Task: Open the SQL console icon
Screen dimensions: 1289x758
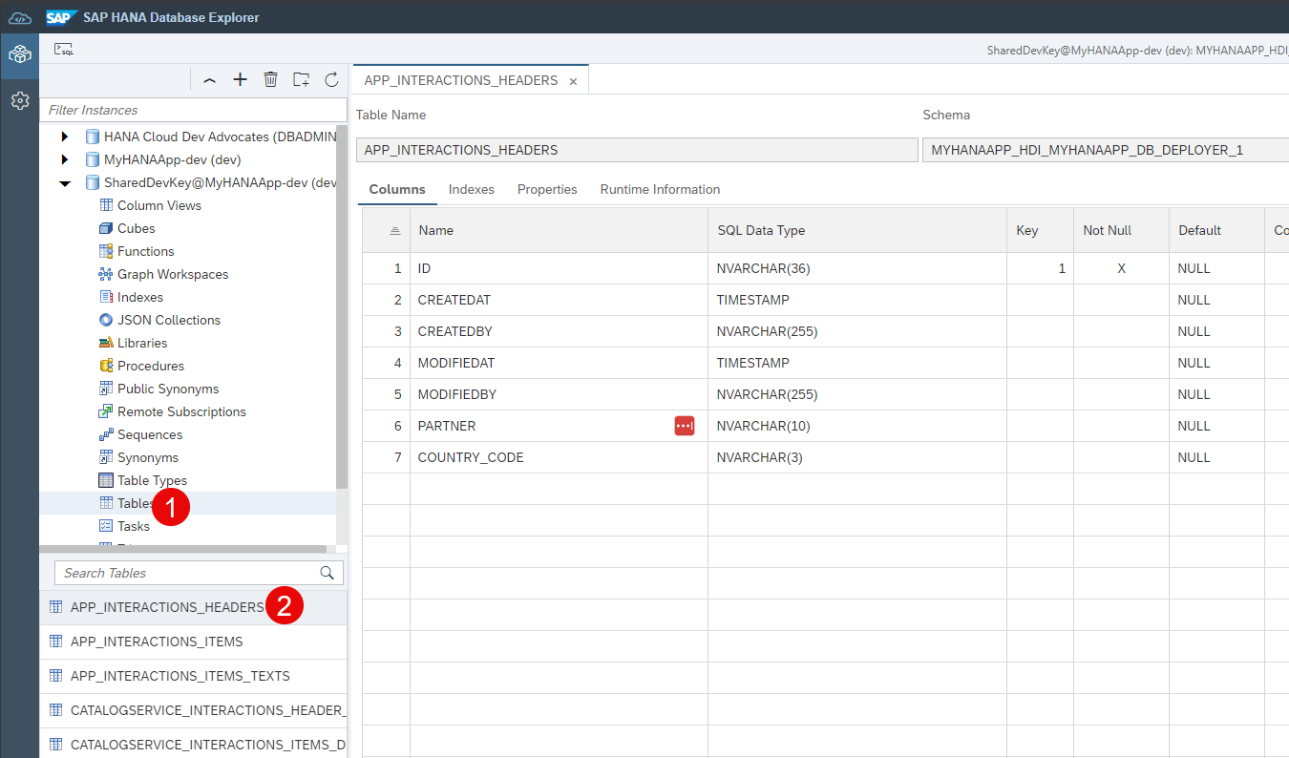Action: pos(63,50)
